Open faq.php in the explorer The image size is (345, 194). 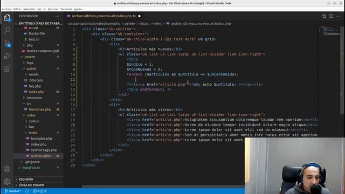click(x=34, y=86)
